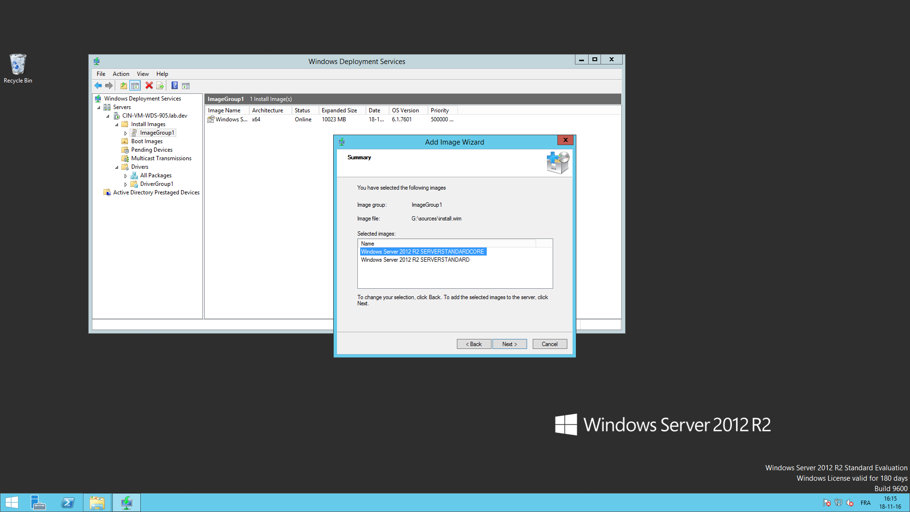Viewport: 910px width, 512px height.
Task: Click the grey Forward arrow toolbar icon
Action: pos(109,86)
